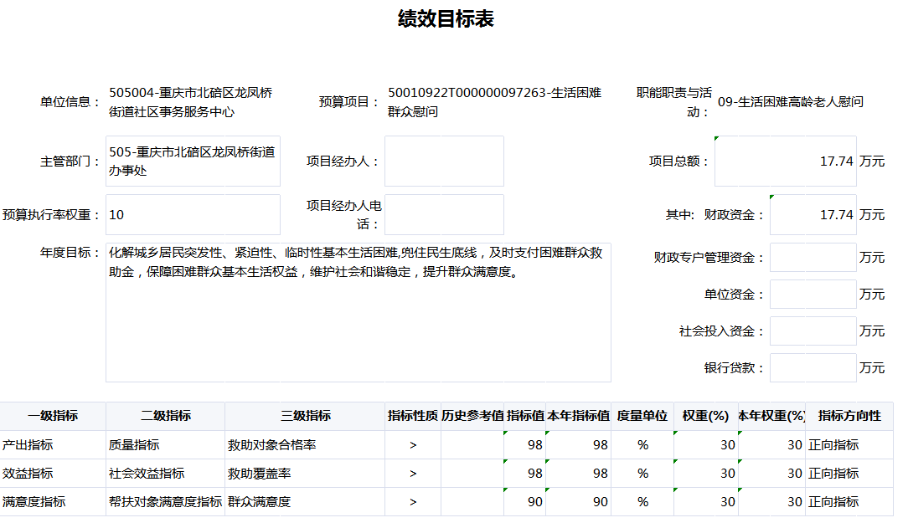Click the > symbol in 救助覆盖率 row
The height and width of the screenshot is (528, 908).
tap(413, 473)
